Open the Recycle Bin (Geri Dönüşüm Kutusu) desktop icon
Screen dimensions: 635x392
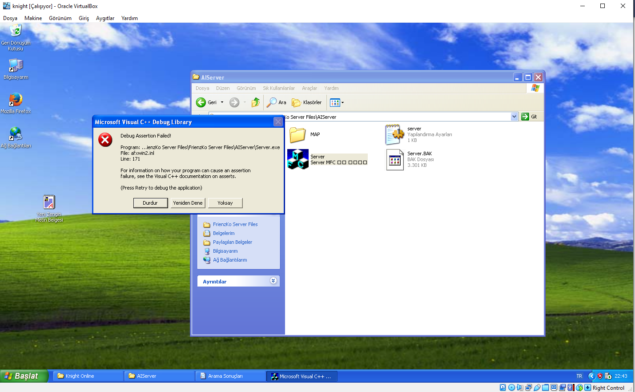tap(16, 31)
